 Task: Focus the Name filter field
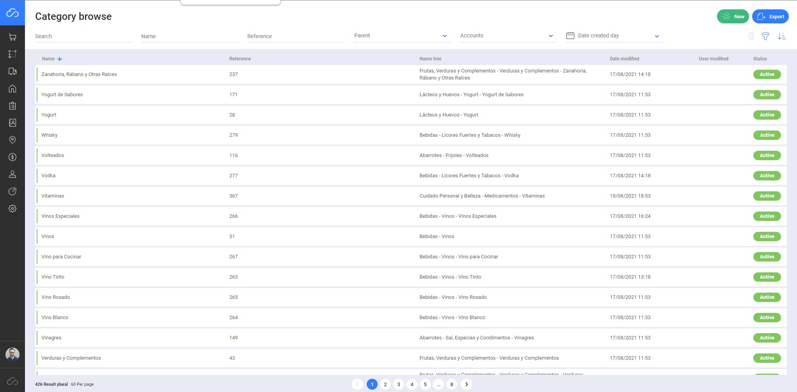[x=190, y=36]
